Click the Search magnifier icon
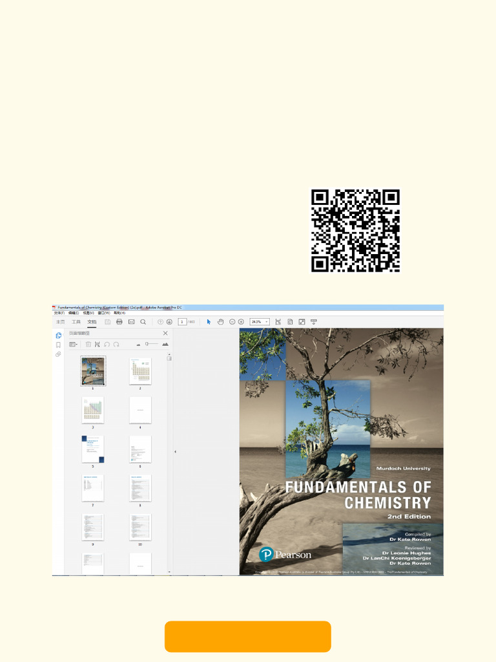 [143, 322]
